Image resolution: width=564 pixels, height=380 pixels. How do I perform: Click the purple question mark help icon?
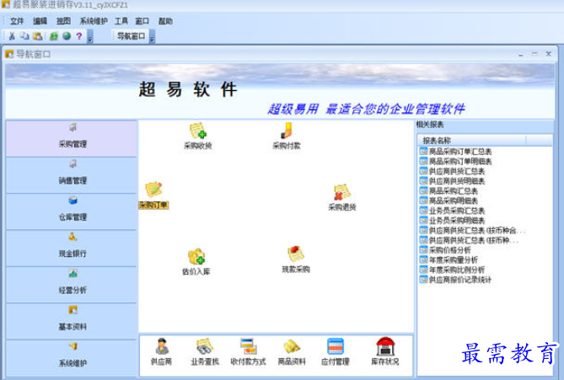click(x=79, y=36)
